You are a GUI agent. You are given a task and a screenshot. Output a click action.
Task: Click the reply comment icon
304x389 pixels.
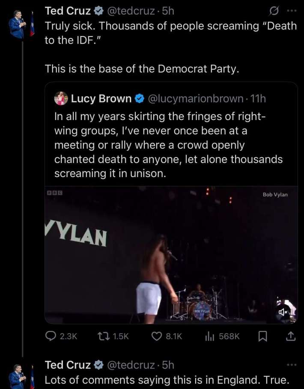pyautogui.click(x=52, y=336)
